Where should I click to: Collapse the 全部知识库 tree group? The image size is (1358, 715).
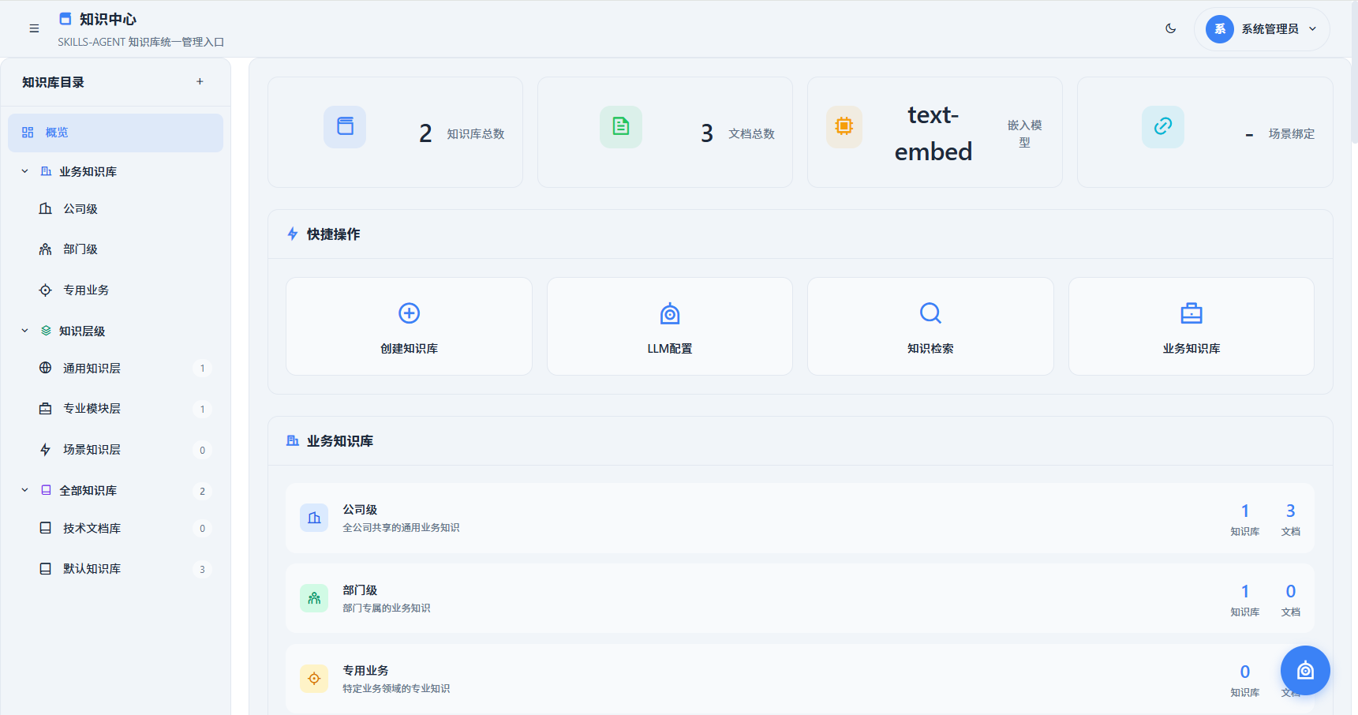[x=24, y=490]
